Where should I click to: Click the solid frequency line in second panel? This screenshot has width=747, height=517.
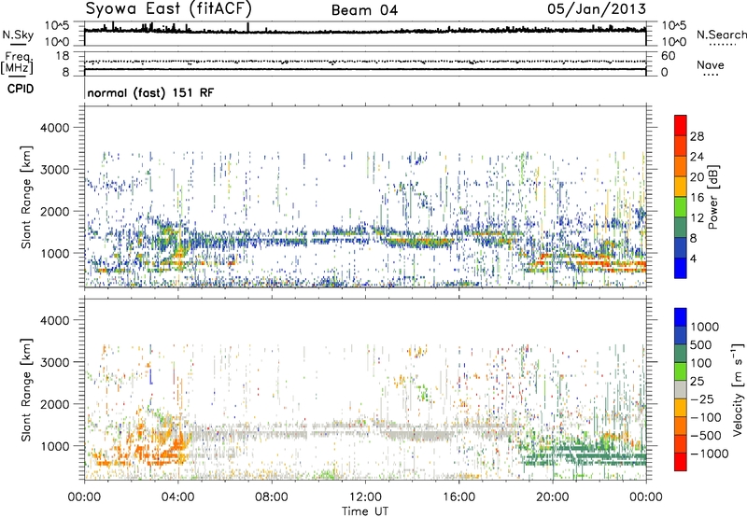[x=365, y=69]
